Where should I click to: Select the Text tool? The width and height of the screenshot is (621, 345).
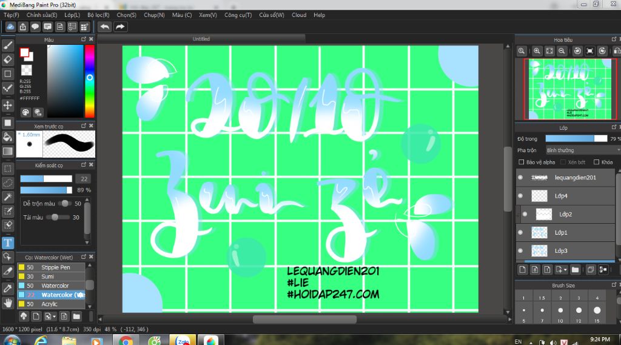(7, 243)
